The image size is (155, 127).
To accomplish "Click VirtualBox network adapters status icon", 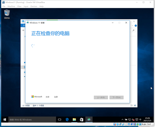I will (x=120, y=124).
